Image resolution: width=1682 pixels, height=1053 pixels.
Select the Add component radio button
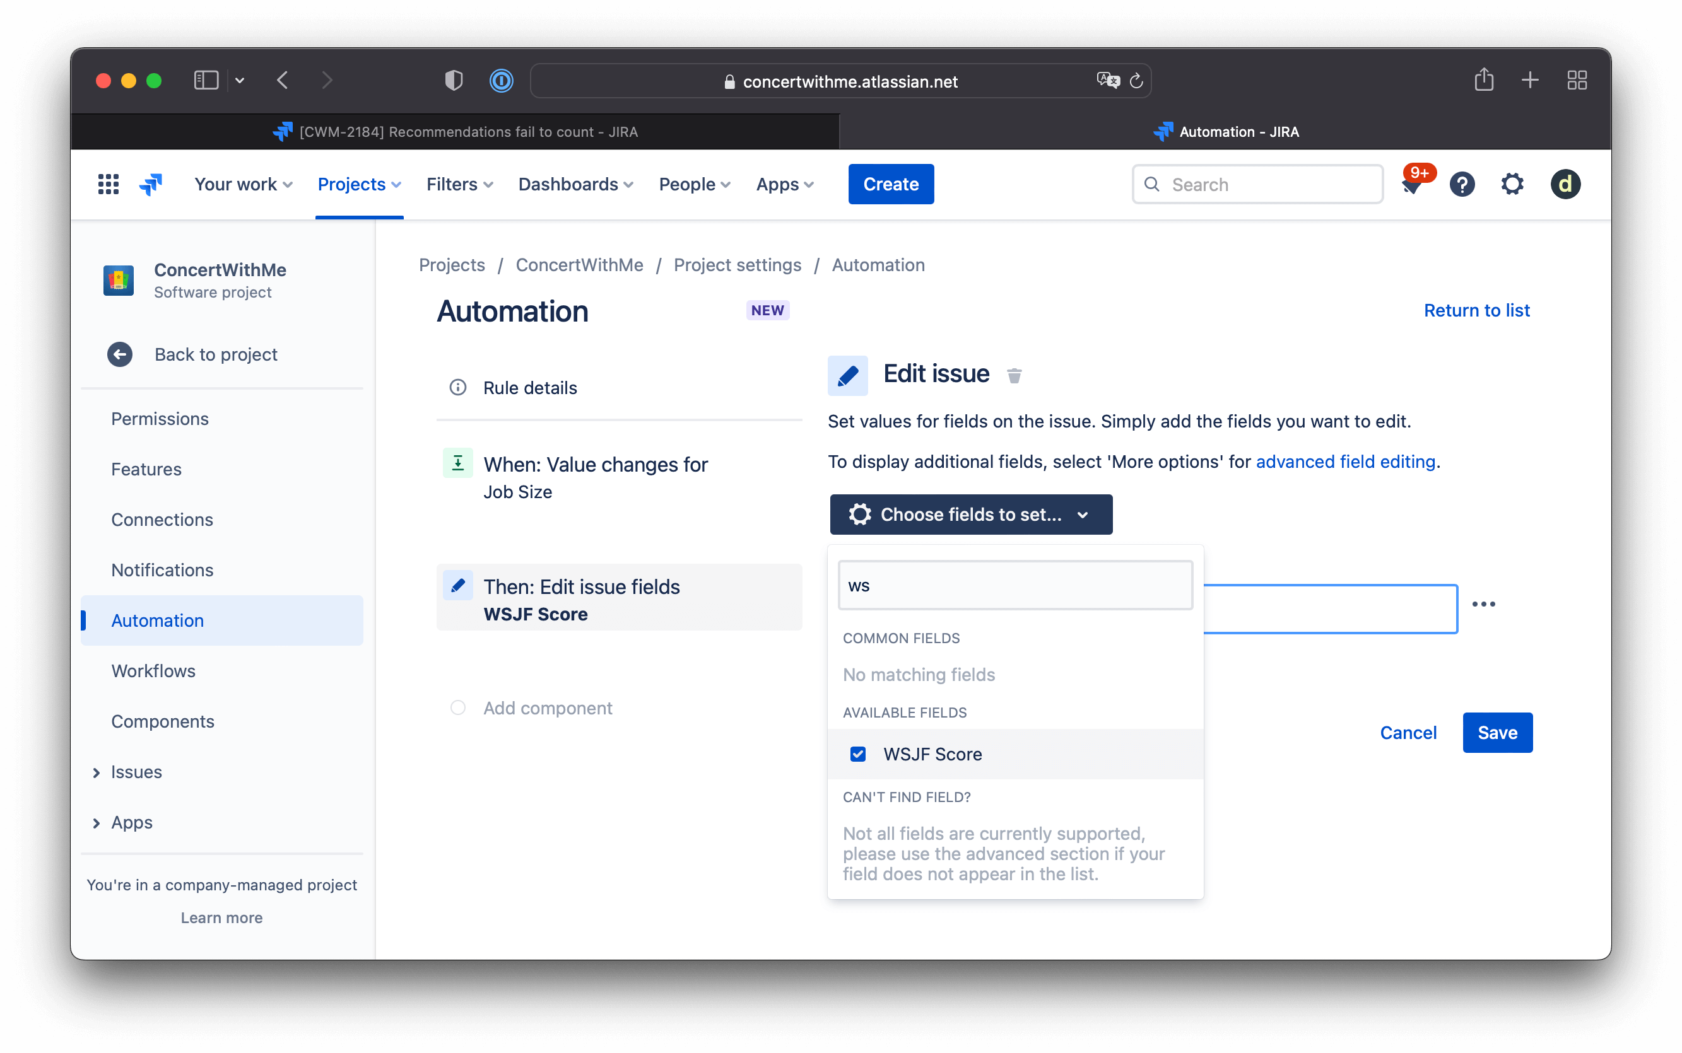coord(458,707)
